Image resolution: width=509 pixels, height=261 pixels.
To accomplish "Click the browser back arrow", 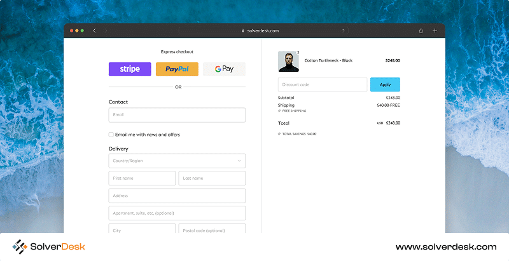I will (x=94, y=30).
